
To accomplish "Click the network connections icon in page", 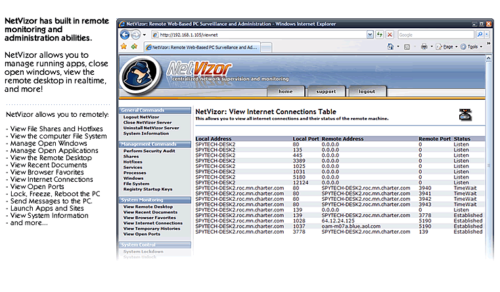I will (x=466, y=115).
